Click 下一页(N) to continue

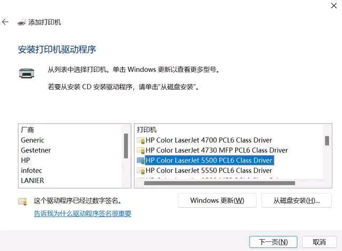tap(273, 242)
